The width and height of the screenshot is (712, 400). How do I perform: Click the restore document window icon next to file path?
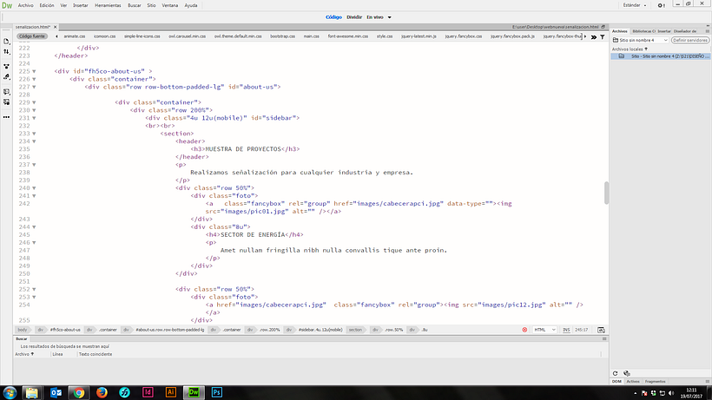603,27
